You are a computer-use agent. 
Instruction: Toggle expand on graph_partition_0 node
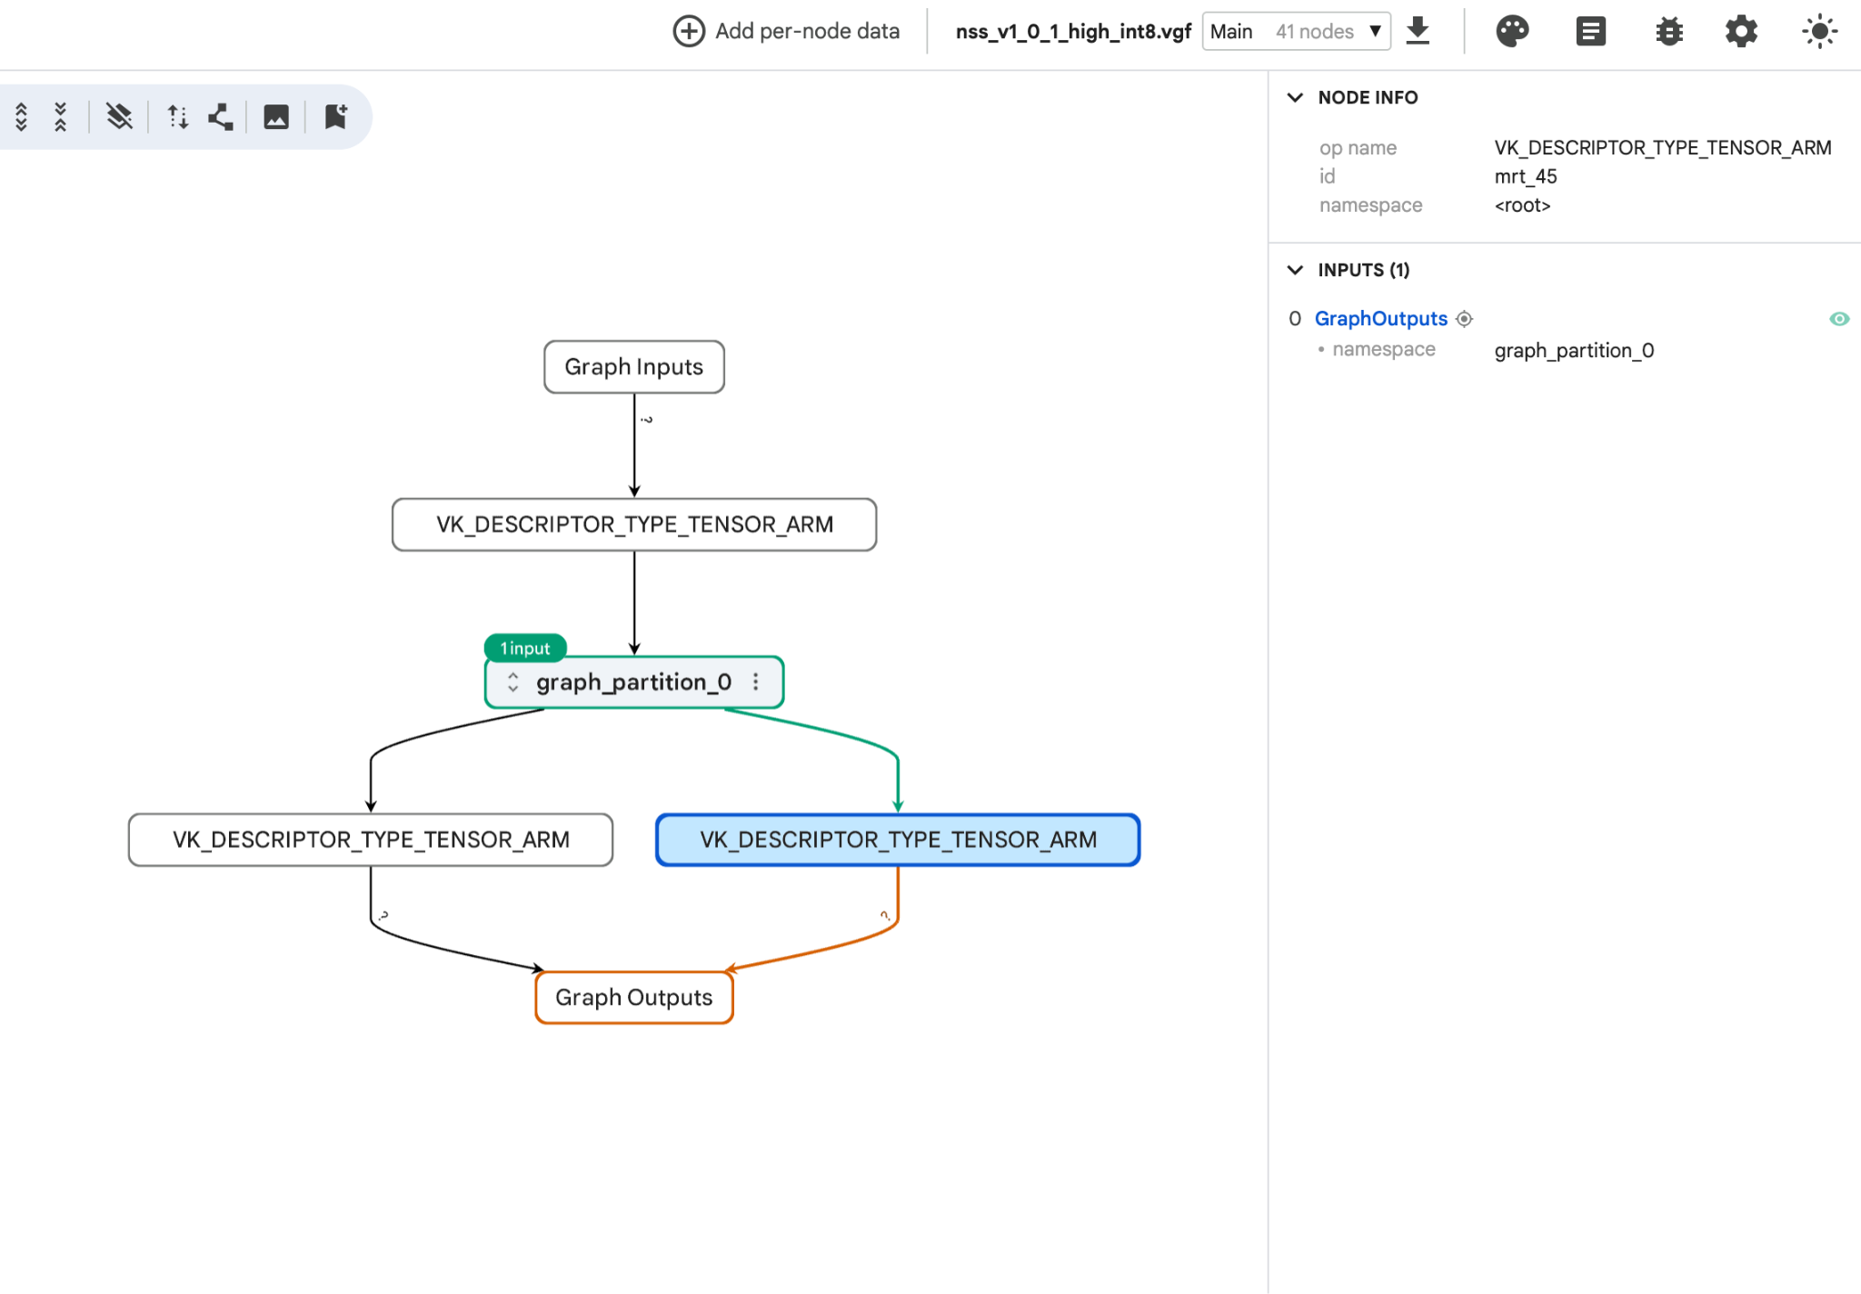point(513,682)
